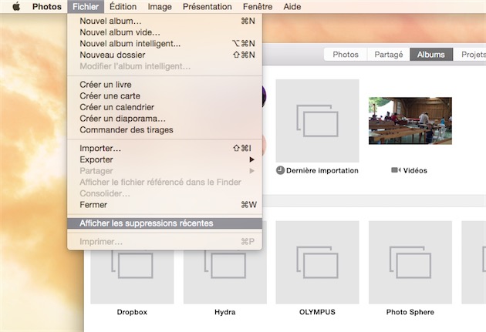Viewport: 486px width, 332px height.
Task: Switch to the Photos tab
Action: tap(346, 55)
